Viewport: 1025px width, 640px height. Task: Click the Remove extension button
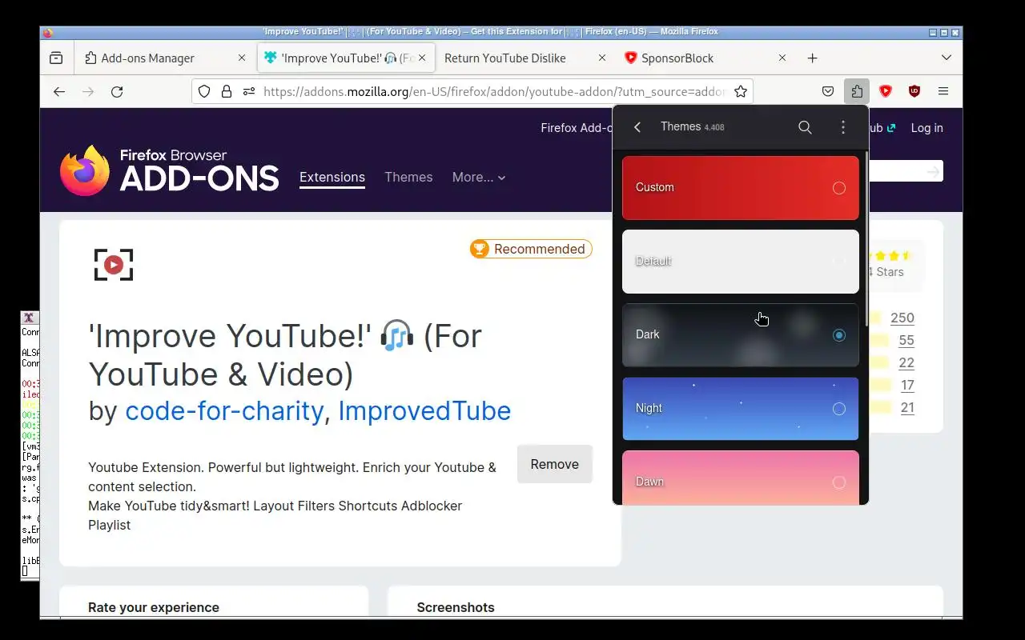tap(554, 464)
